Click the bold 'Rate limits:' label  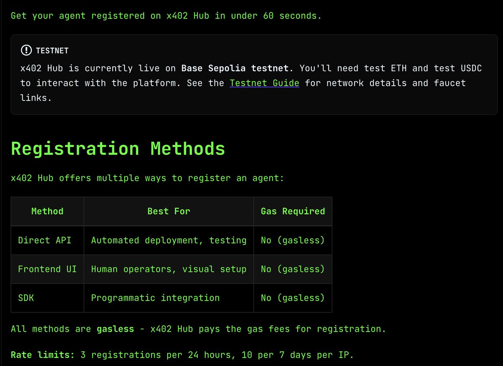tap(43, 355)
